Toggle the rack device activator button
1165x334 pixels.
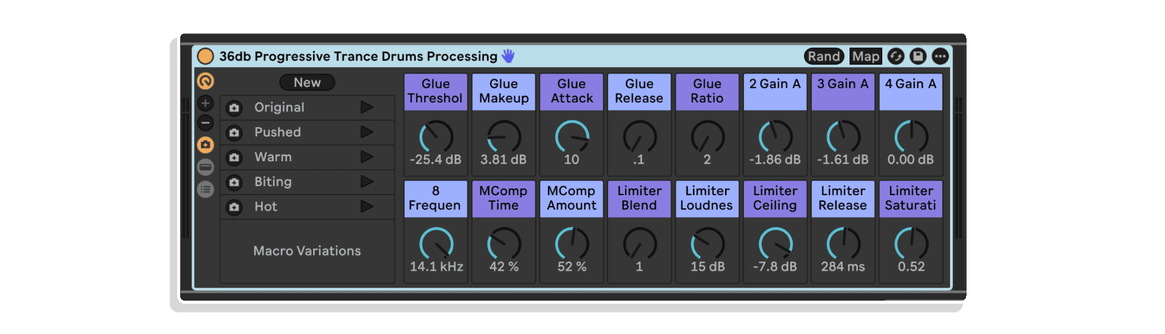click(206, 56)
